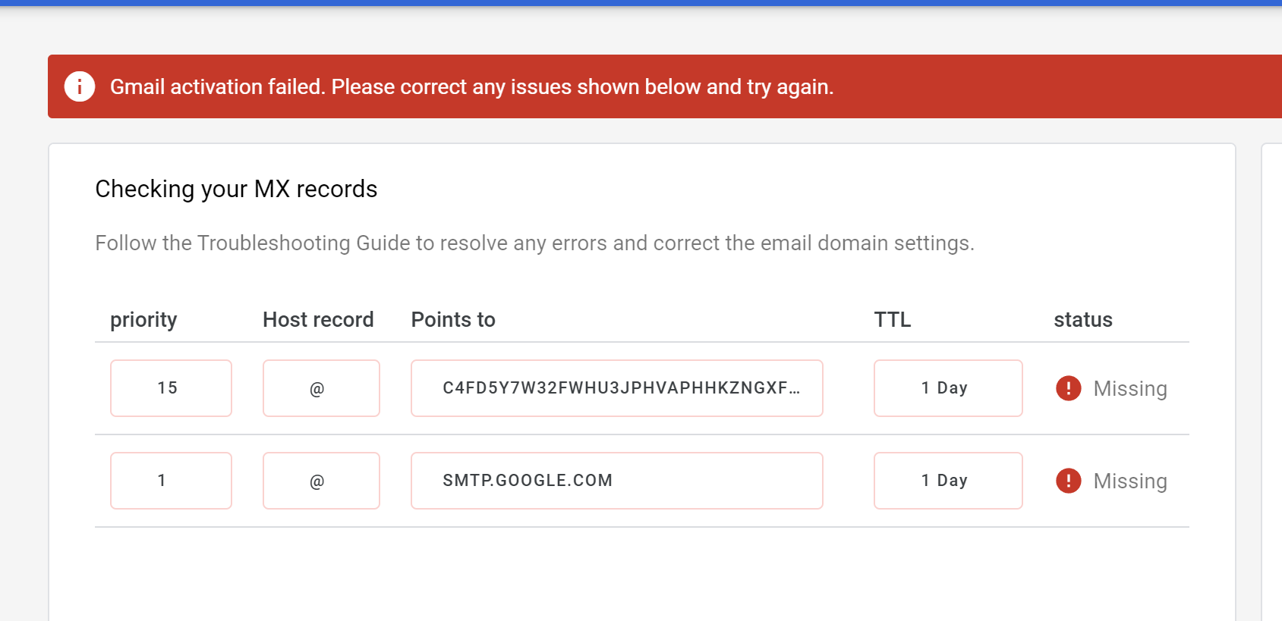Click the Host record column header
The image size is (1282, 621).
pyautogui.click(x=318, y=320)
